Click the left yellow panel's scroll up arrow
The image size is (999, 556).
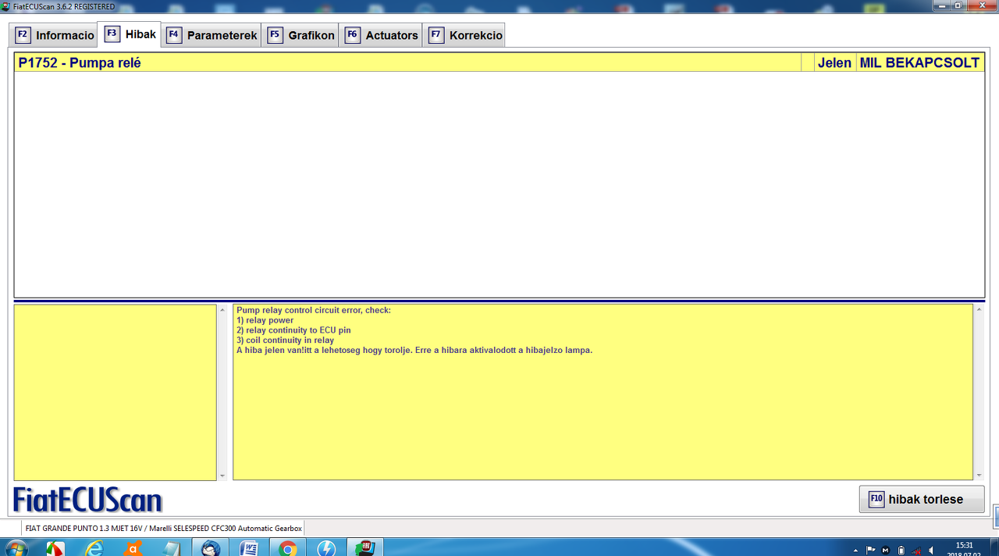click(x=222, y=309)
